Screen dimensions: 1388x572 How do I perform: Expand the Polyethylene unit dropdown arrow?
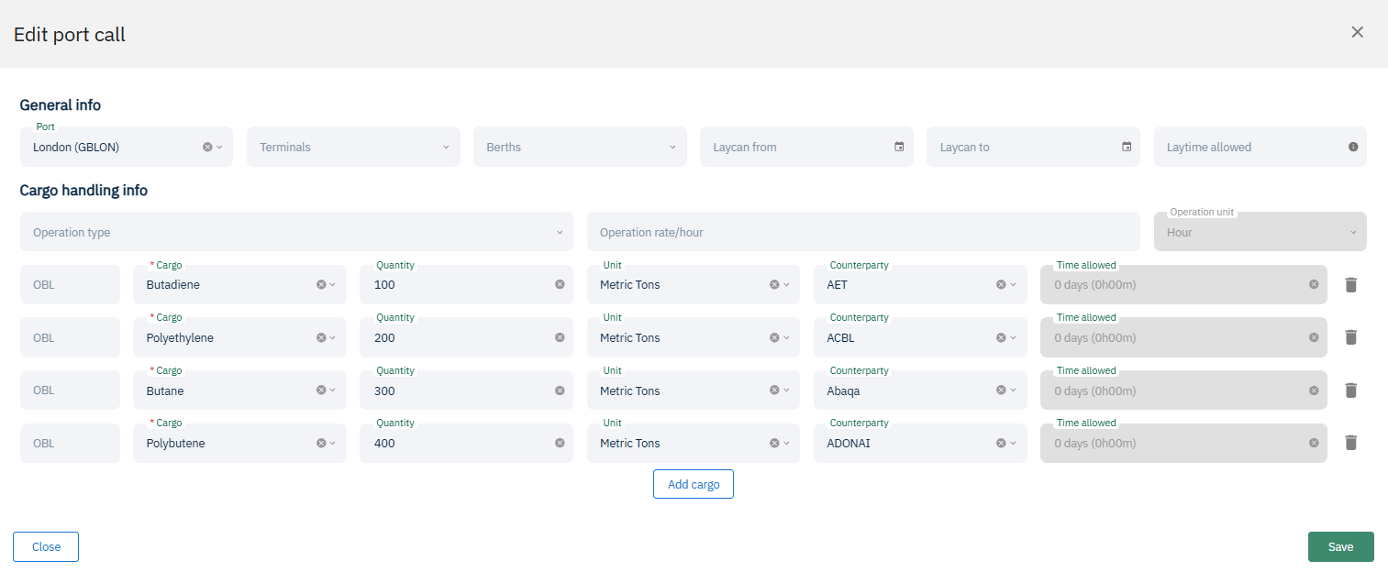tap(786, 337)
